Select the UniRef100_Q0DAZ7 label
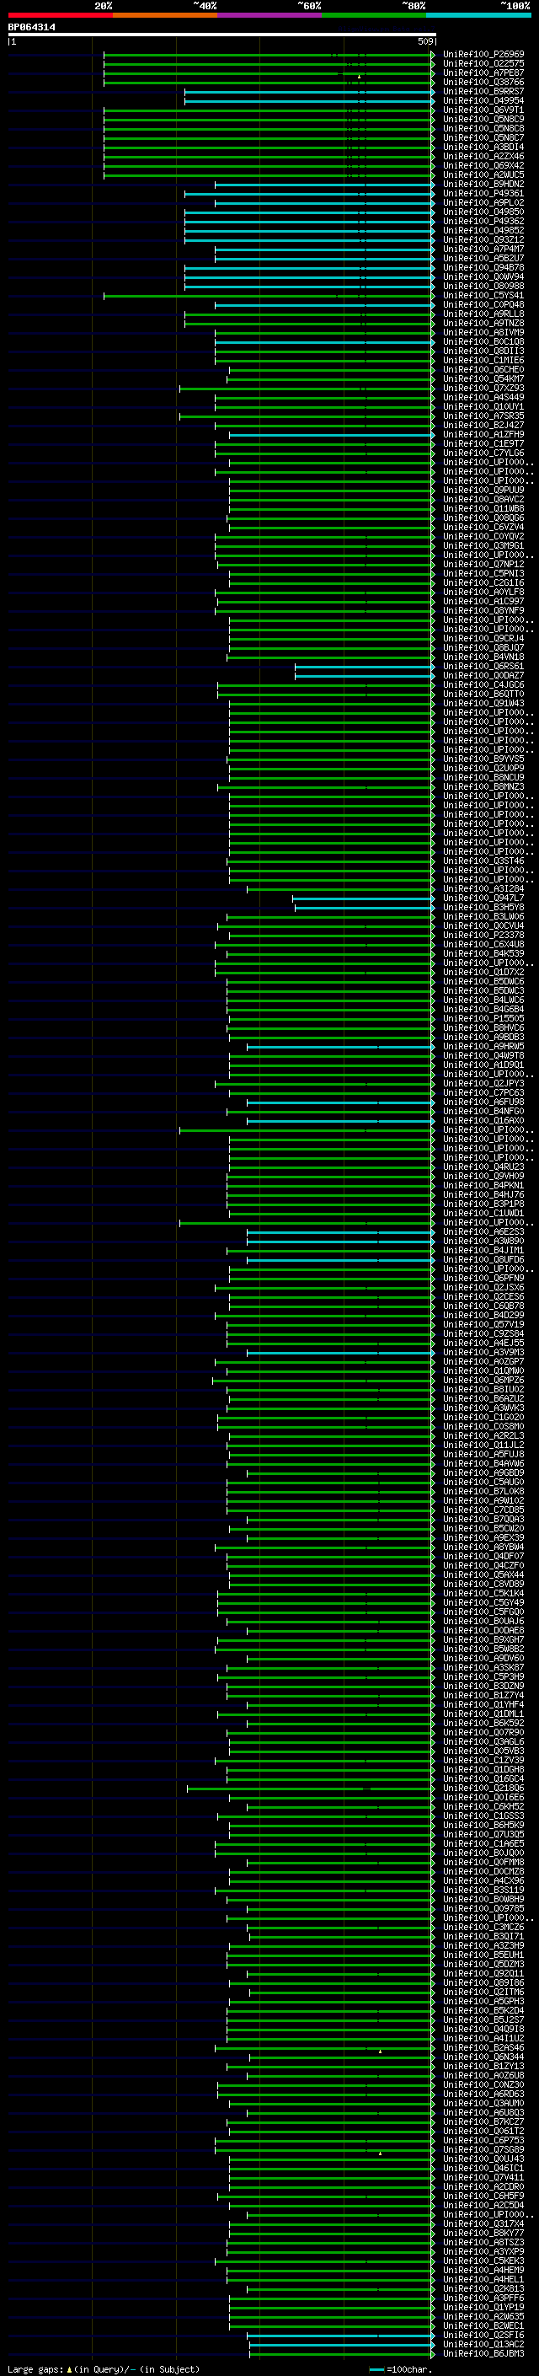Screen dimensions: 539x2376 [x=483, y=675]
